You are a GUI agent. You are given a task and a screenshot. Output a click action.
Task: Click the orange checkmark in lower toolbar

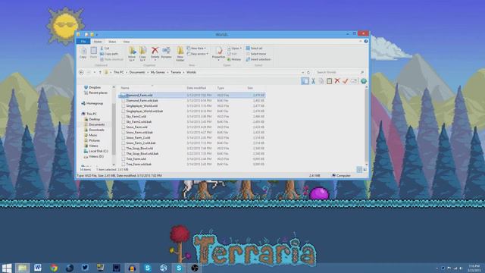pos(346,81)
